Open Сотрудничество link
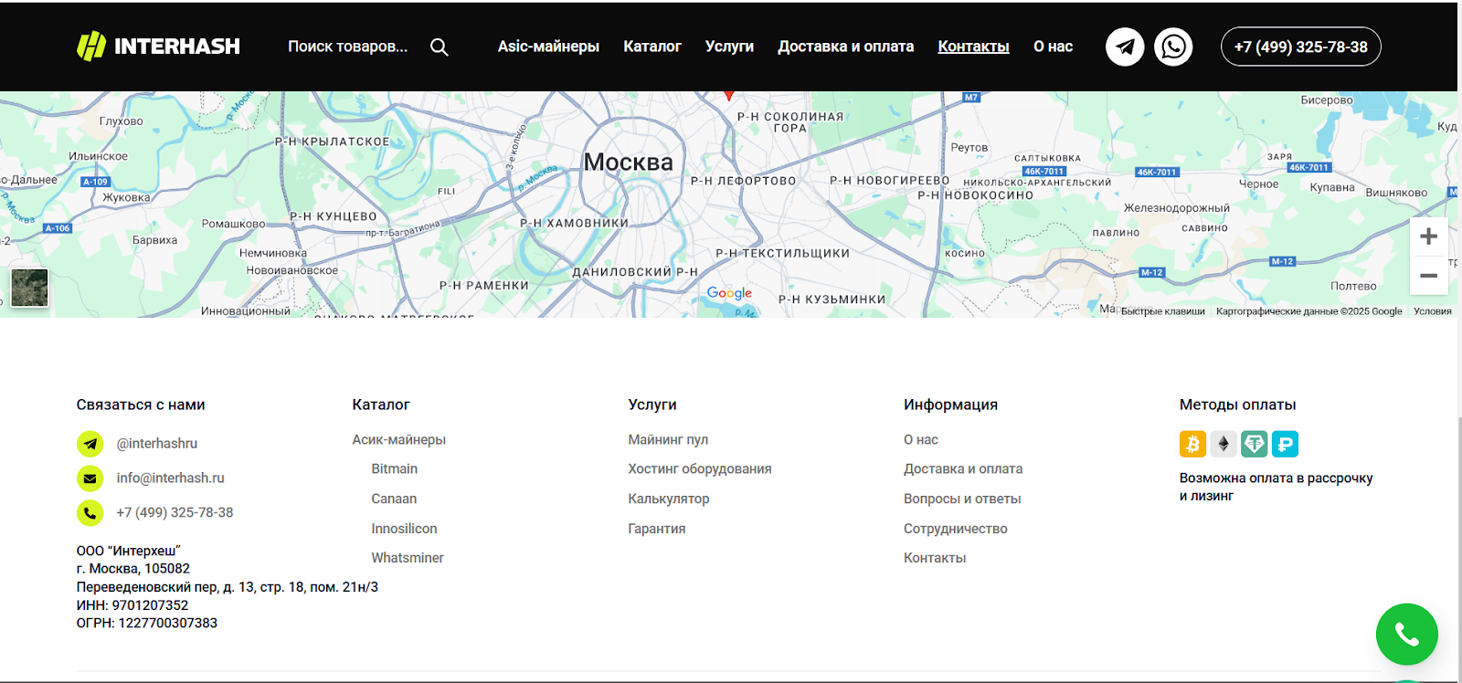 point(956,529)
